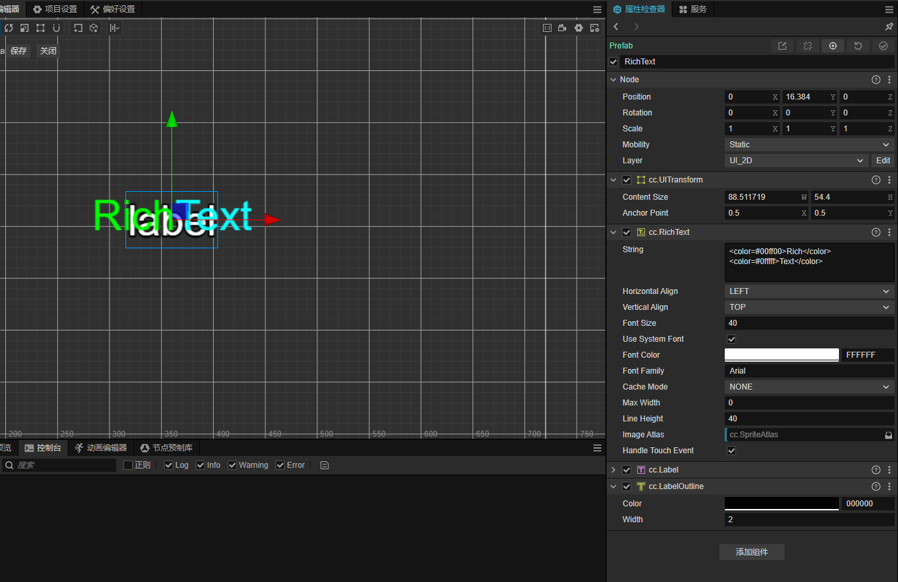Locate the prefab asset with target icon
This screenshot has width=898, height=582.
833,46
